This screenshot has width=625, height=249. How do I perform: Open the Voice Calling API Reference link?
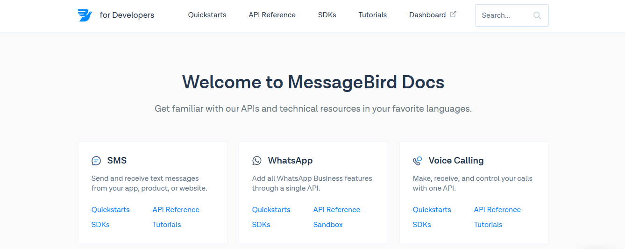[497, 210]
